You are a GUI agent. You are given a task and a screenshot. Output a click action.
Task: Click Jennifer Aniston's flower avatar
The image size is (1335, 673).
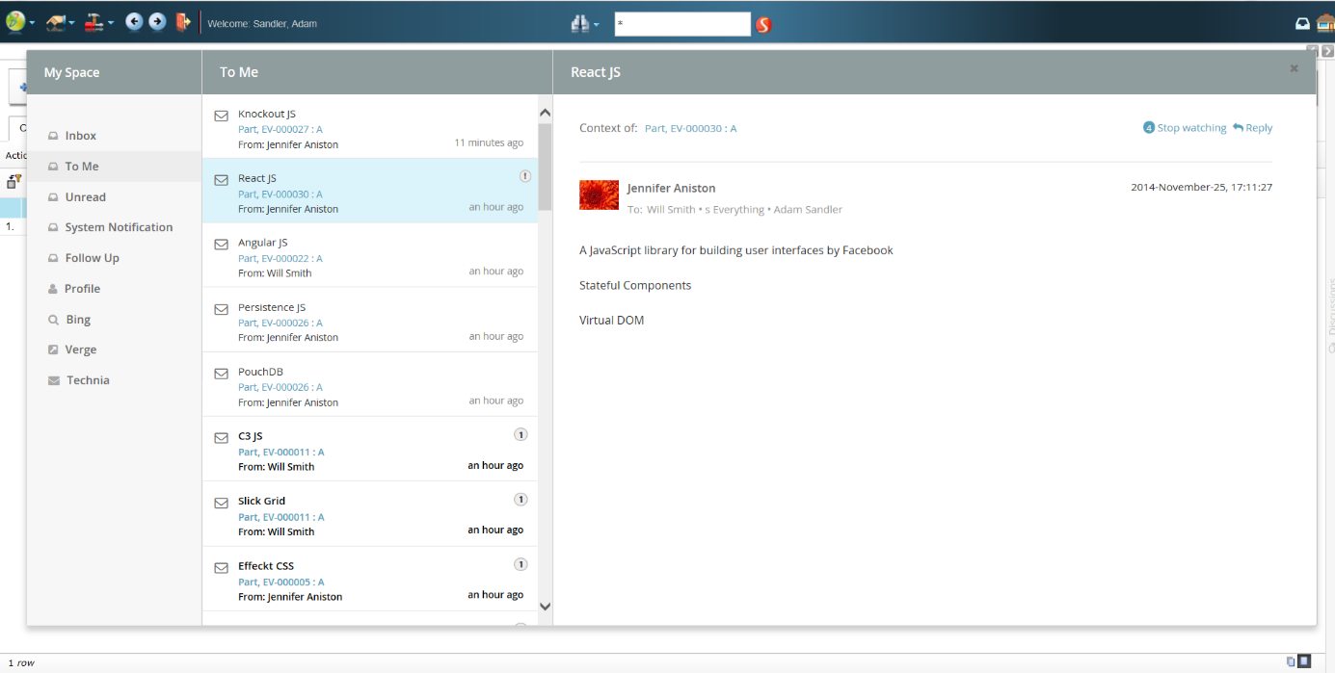(x=599, y=194)
